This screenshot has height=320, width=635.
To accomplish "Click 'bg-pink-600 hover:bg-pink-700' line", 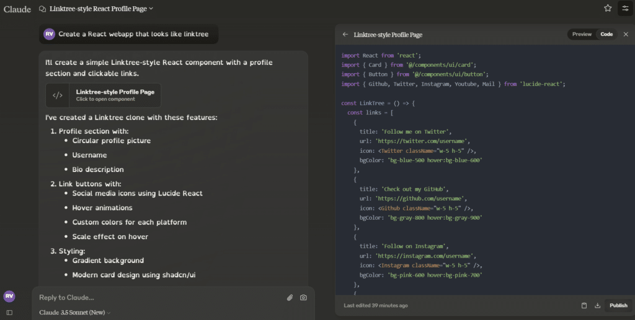I will [x=421, y=275].
